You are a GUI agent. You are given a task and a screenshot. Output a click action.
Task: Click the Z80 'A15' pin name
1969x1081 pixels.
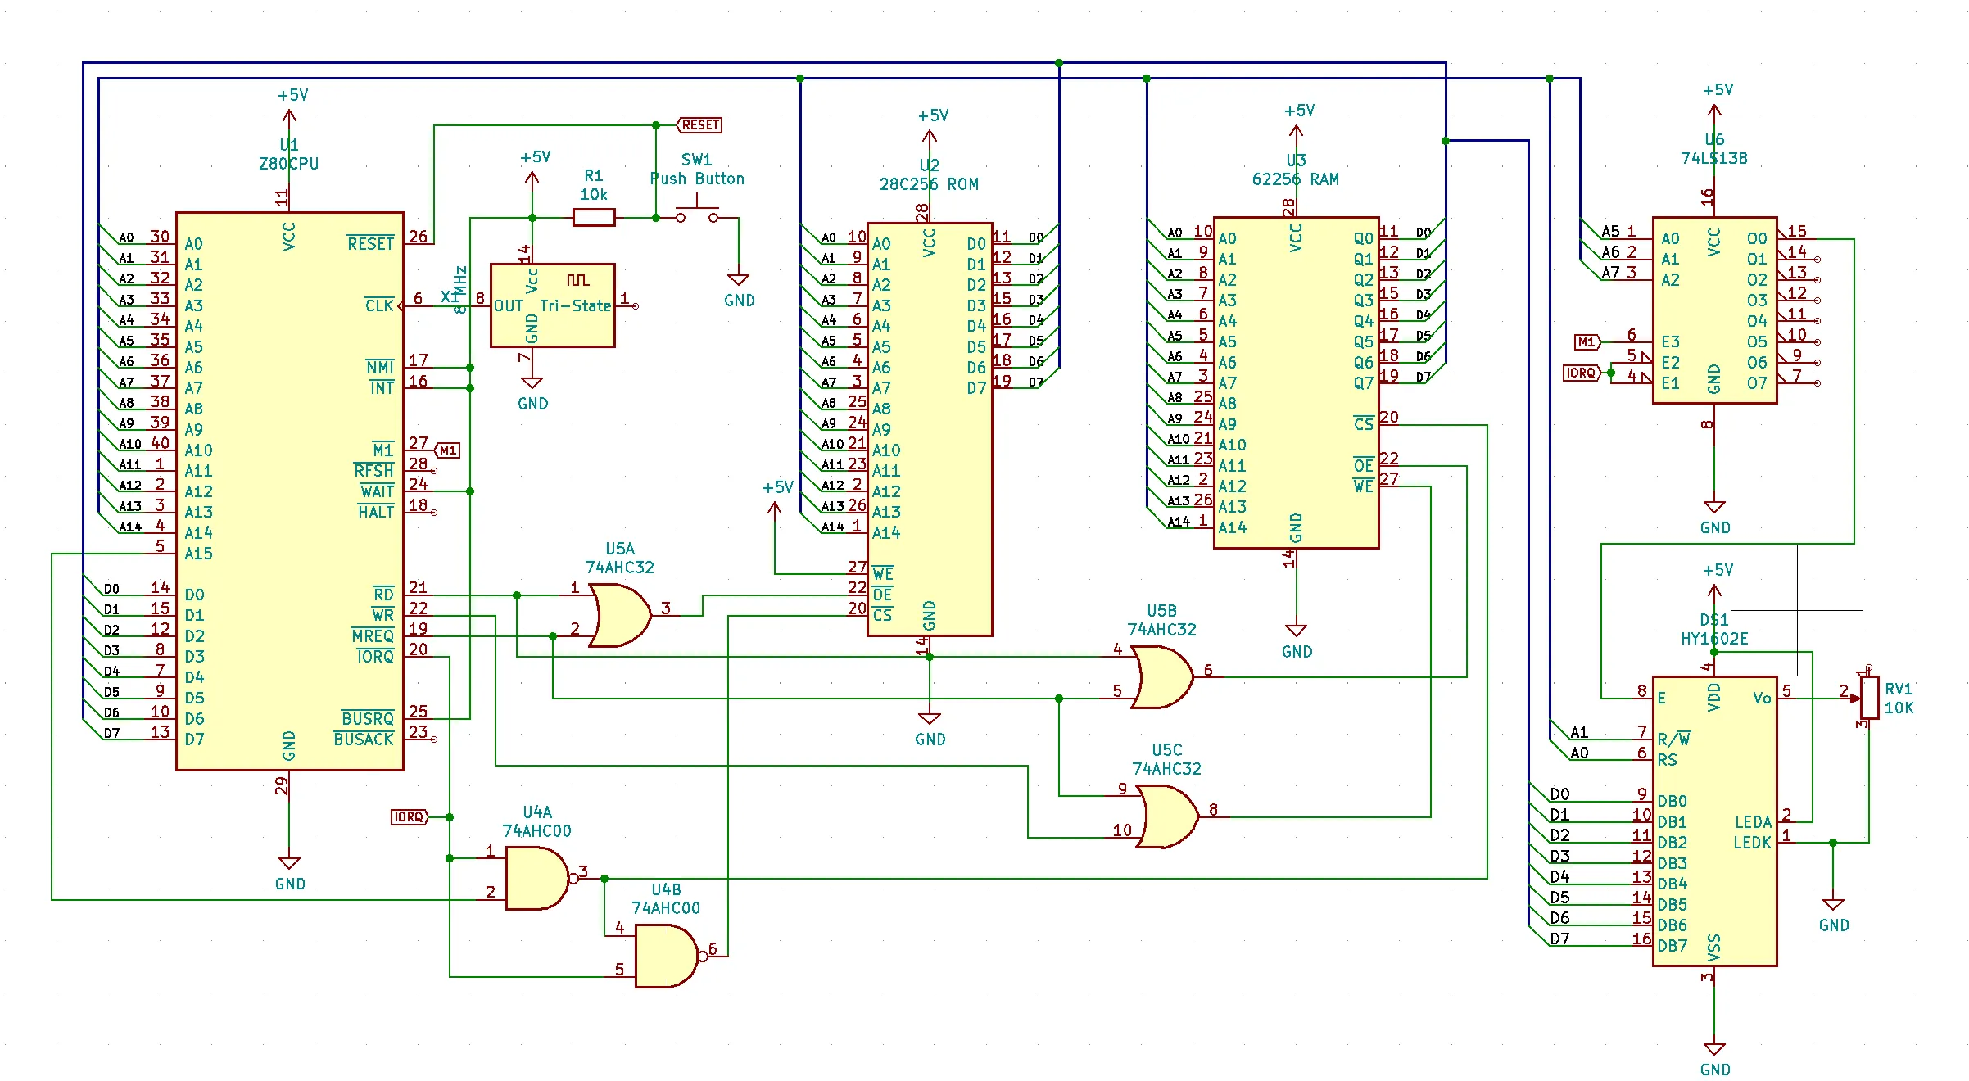tap(198, 554)
